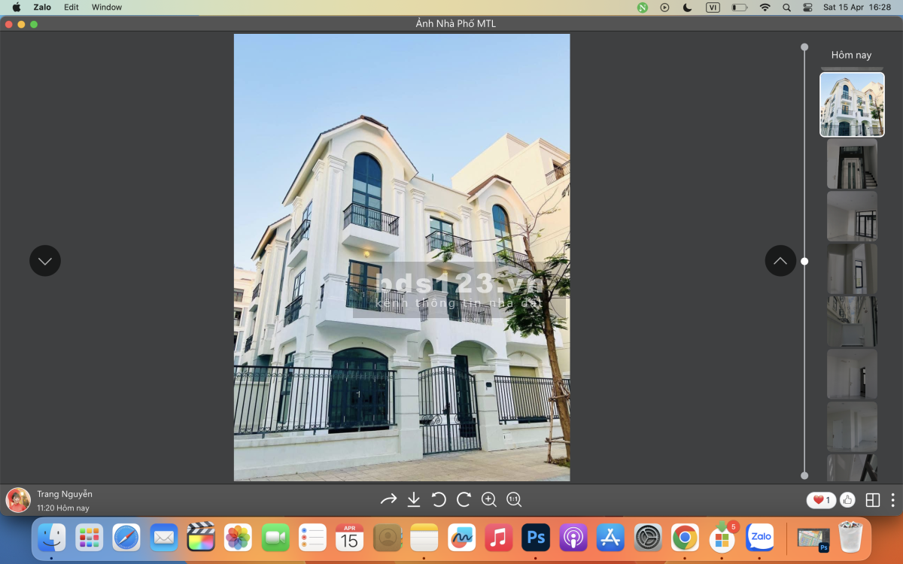903x564 pixels.
Task: Open the Window menu
Action: (x=107, y=8)
